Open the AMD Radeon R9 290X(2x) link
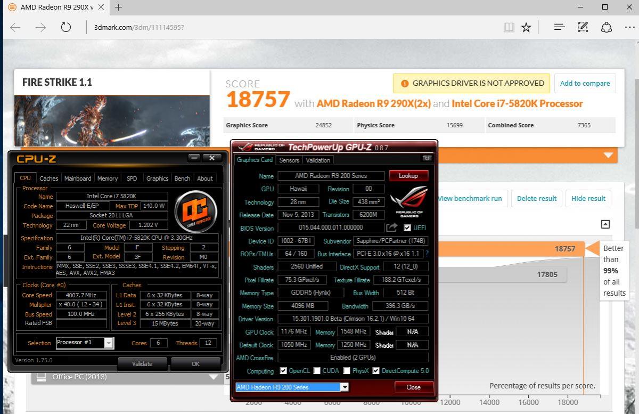639x414 pixels. 374,103
